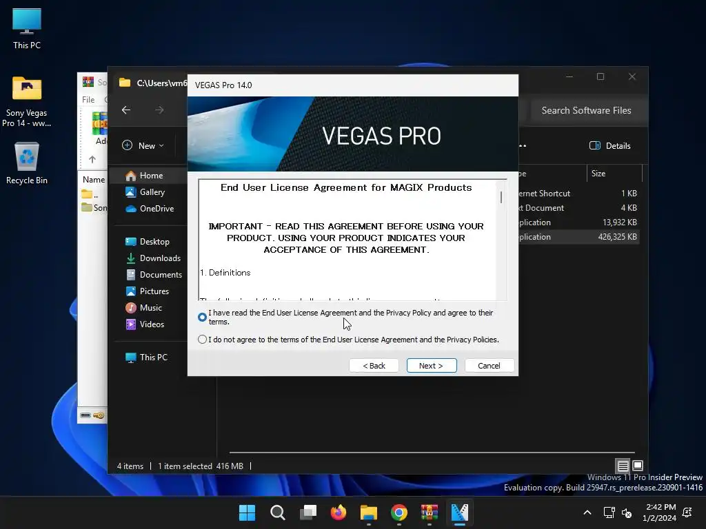Click the license agreement scrollbar thumb

[501, 197]
